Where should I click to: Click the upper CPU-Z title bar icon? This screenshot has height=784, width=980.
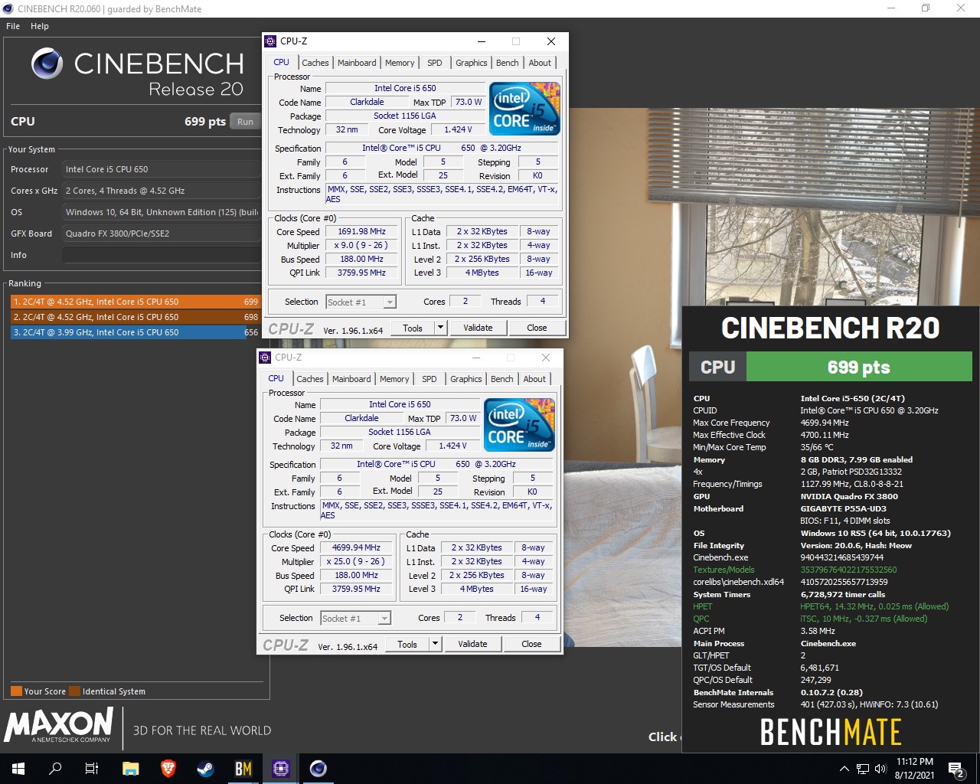[269, 41]
